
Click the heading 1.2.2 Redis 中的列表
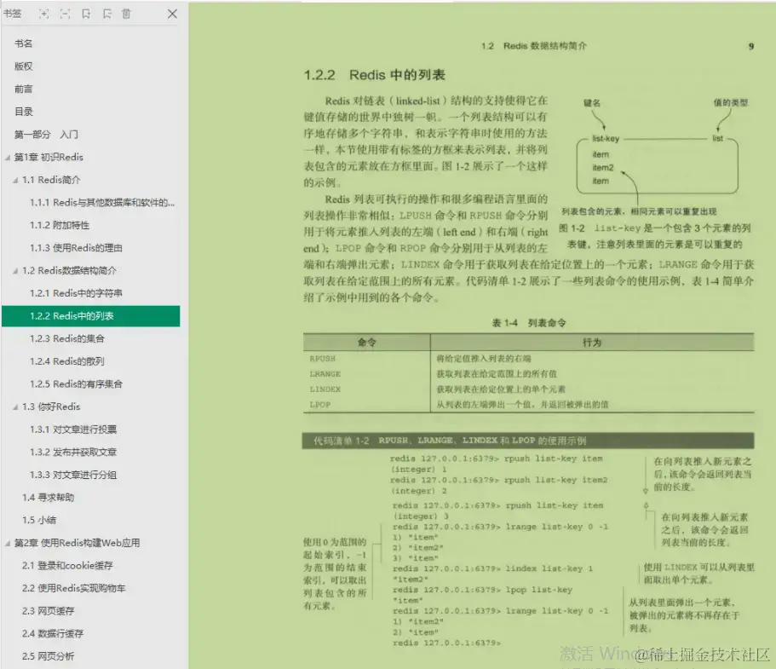[x=375, y=75]
